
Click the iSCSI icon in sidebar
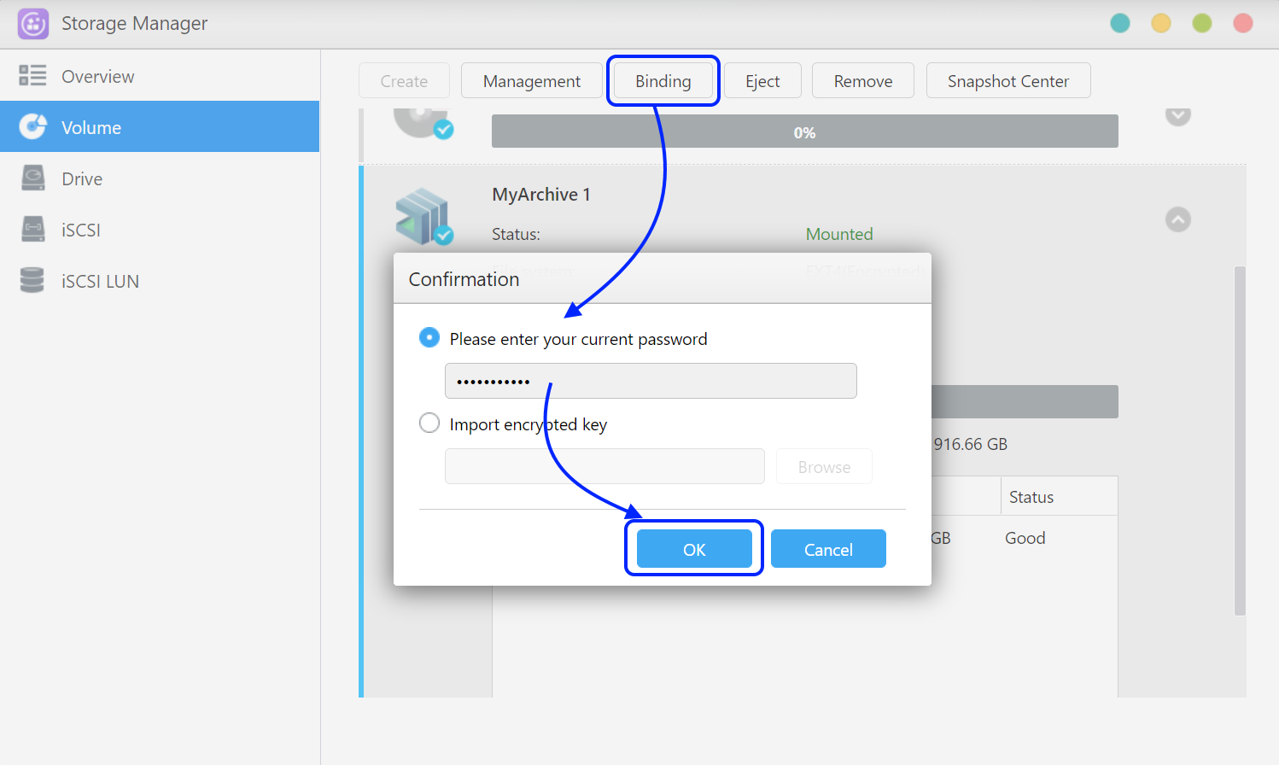[x=32, y=230]
